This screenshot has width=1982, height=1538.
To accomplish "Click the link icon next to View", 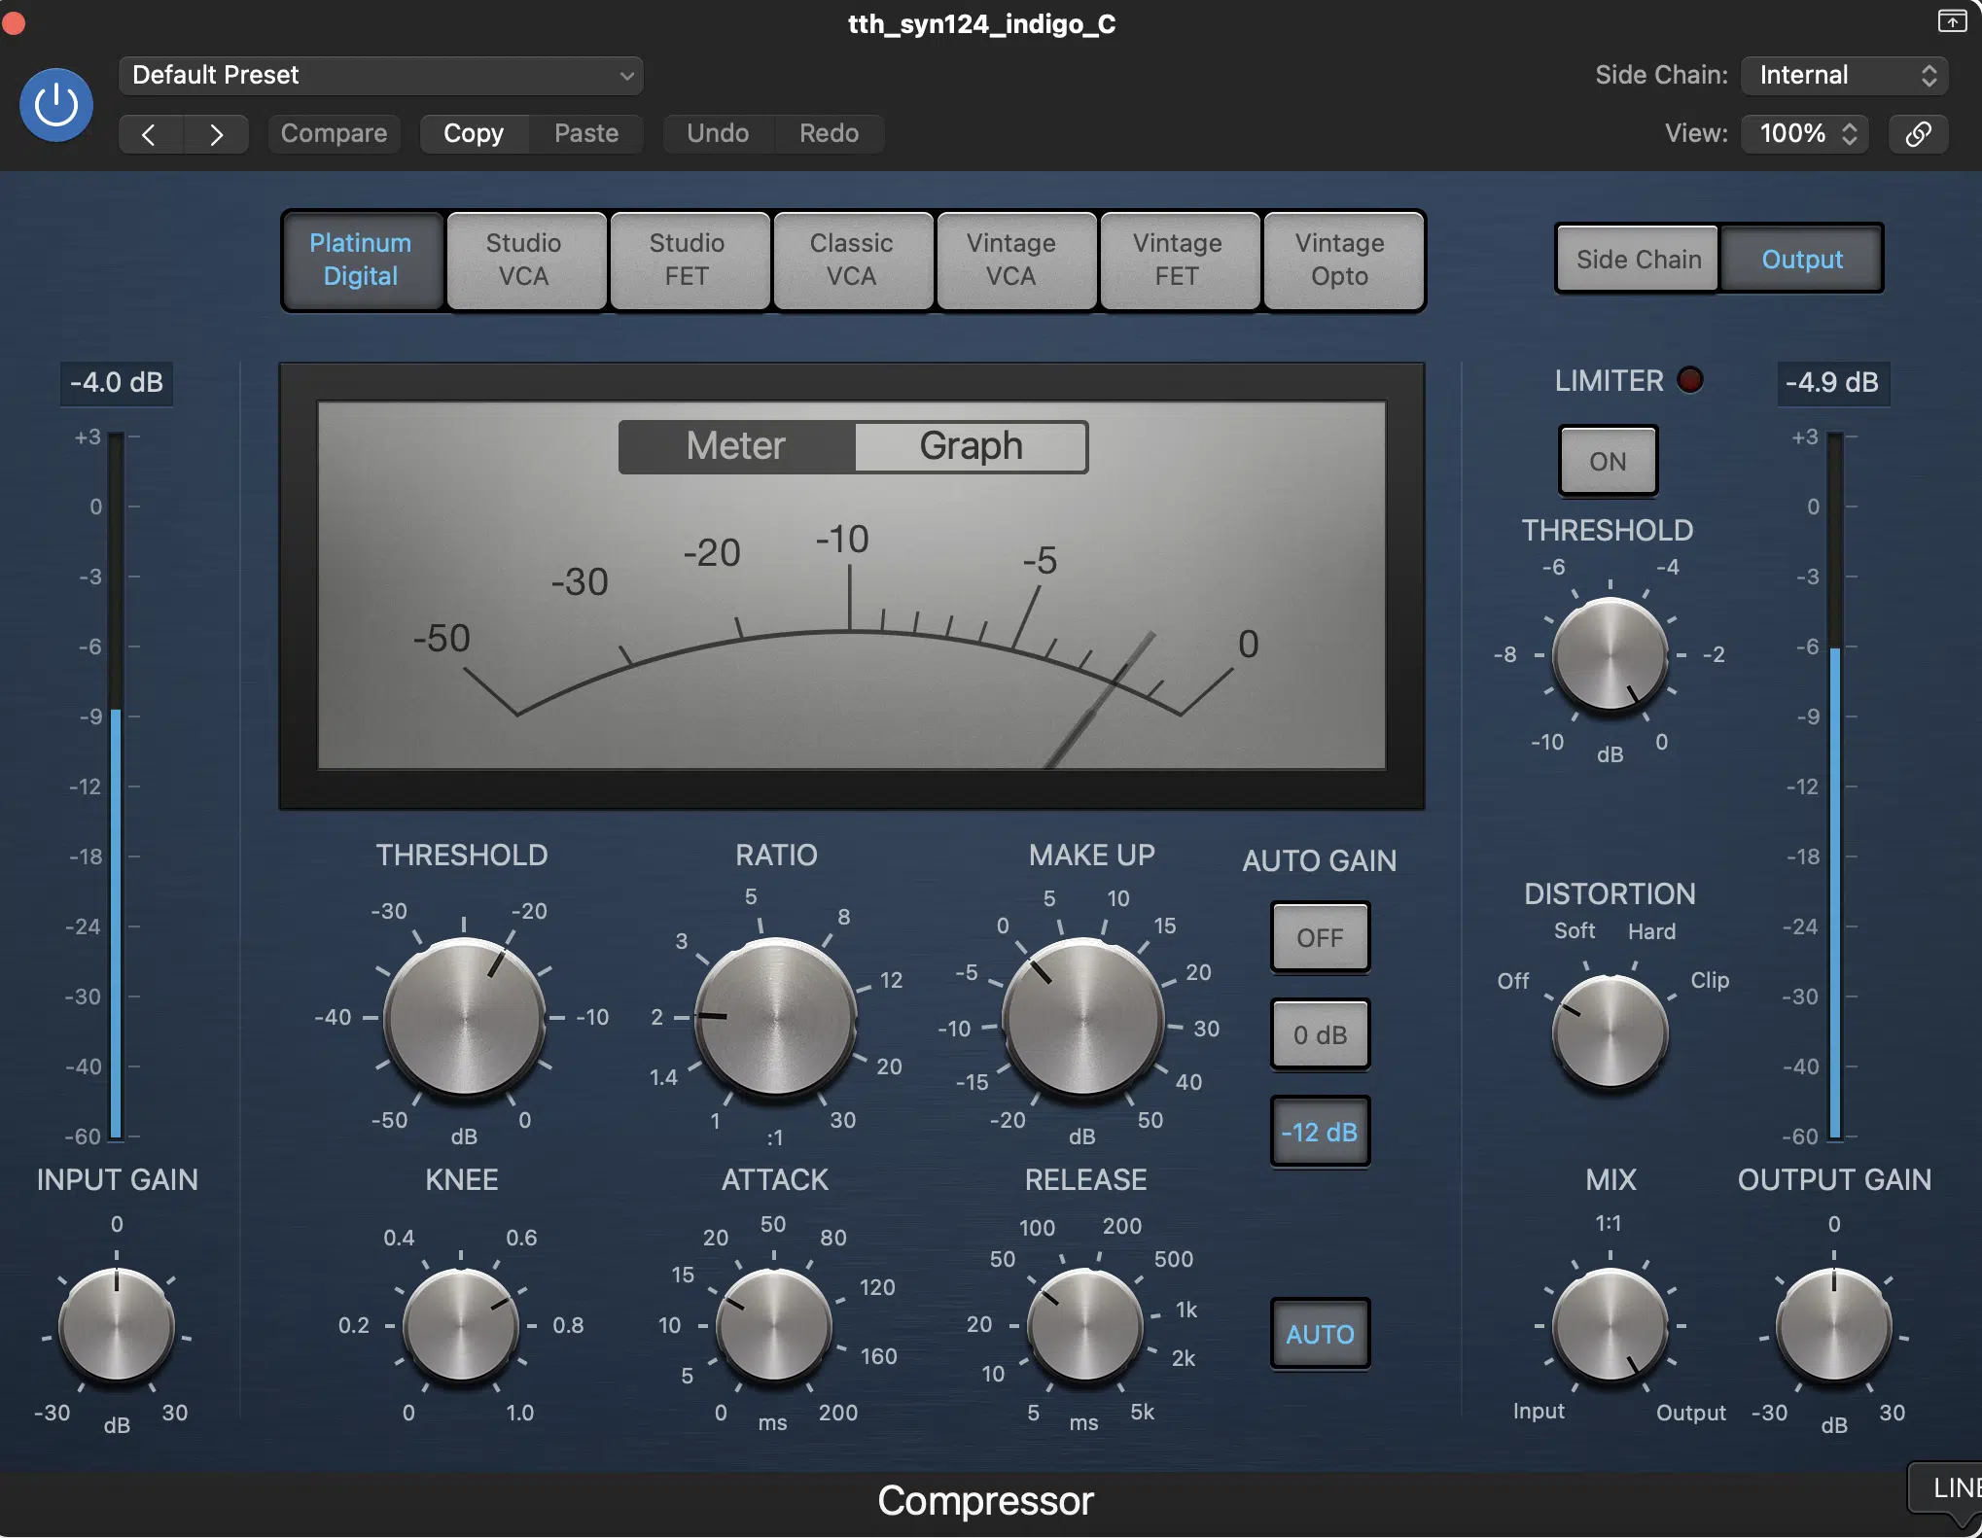I will (1918, 133).
